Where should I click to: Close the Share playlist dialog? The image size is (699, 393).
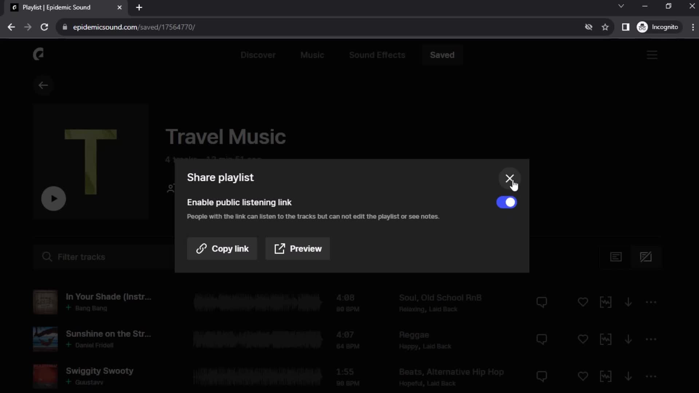509,179
